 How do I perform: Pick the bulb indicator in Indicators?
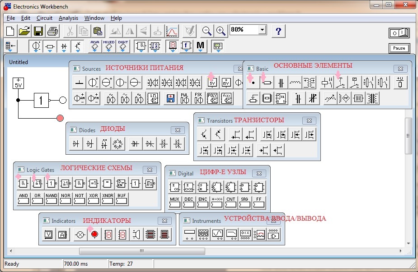[x=80, y=235]
